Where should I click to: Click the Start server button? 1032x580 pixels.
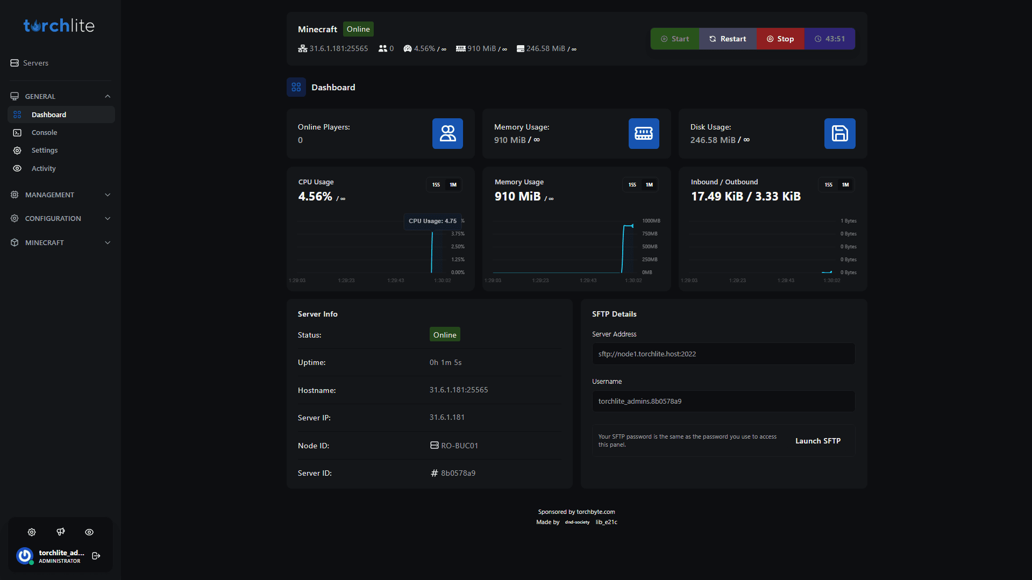(x=675, y=39)
